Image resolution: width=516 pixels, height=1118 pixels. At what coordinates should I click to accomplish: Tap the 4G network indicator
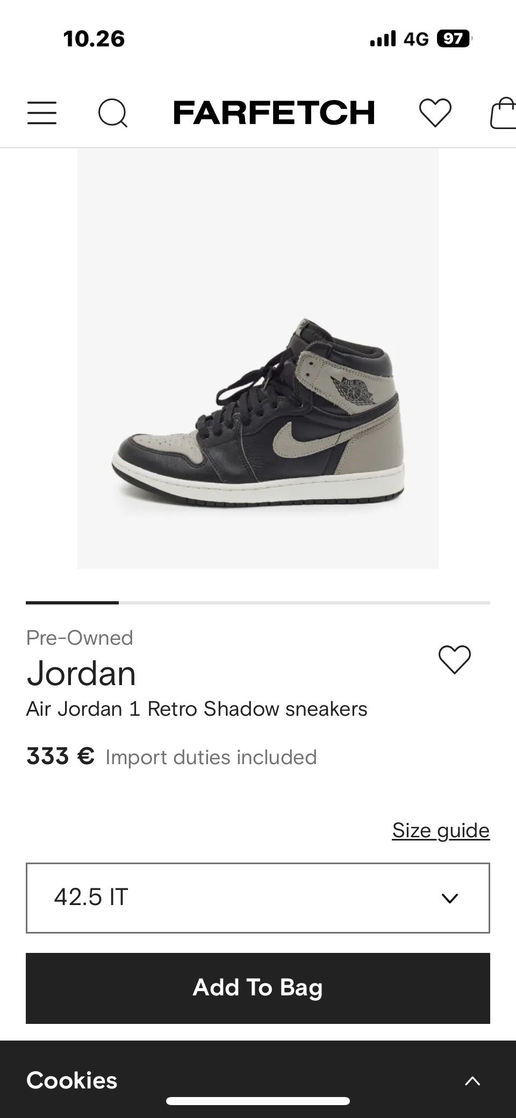(417, 39)
